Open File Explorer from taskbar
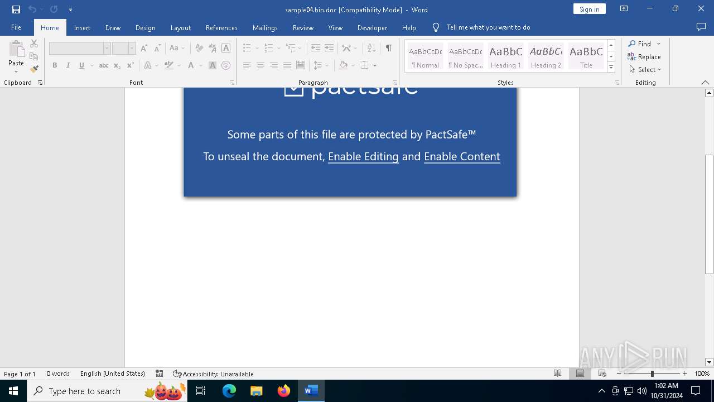 coord(257,391)
